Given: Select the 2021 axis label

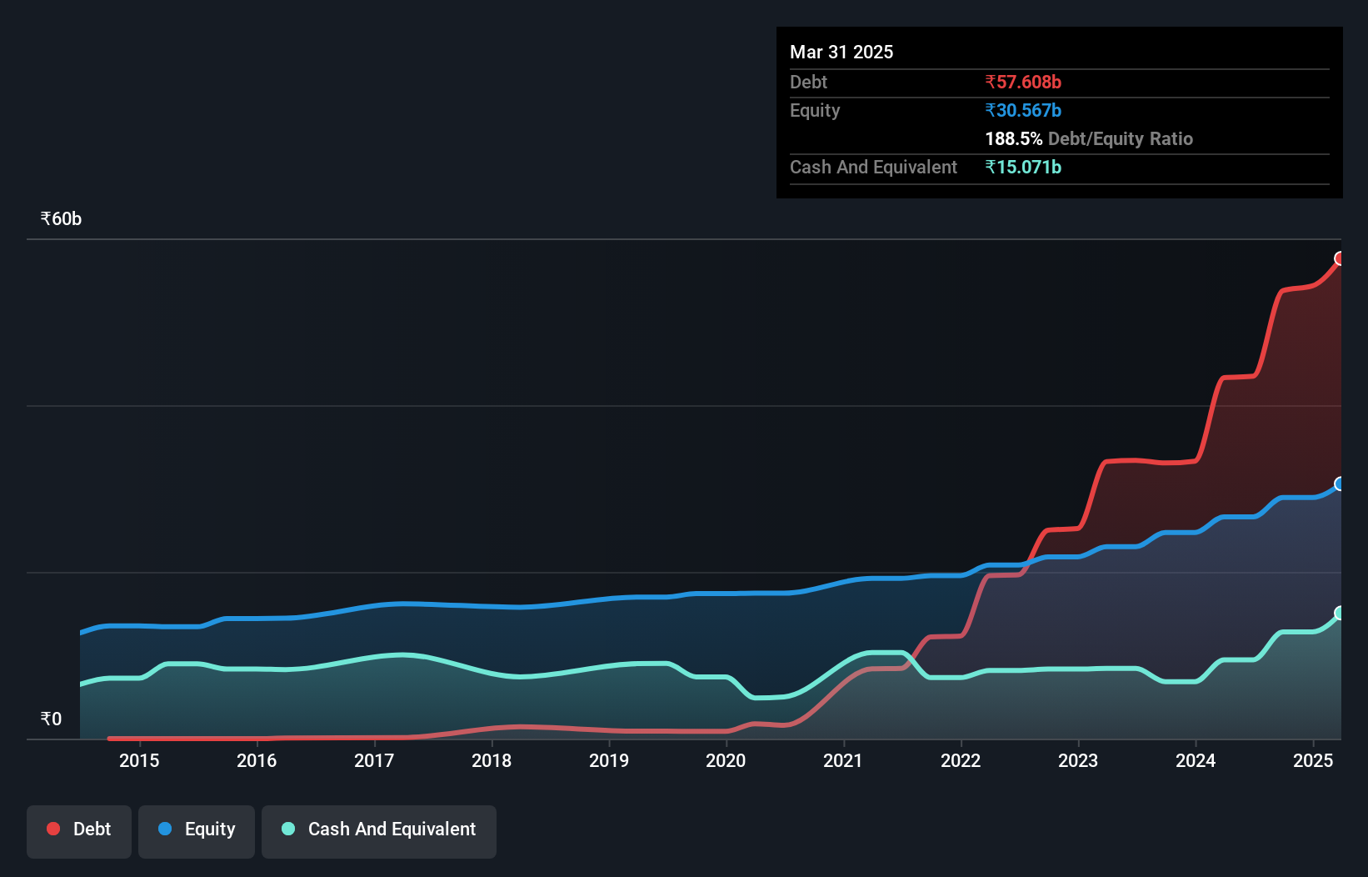Looking at the screenshot, I should pos(843,760).
